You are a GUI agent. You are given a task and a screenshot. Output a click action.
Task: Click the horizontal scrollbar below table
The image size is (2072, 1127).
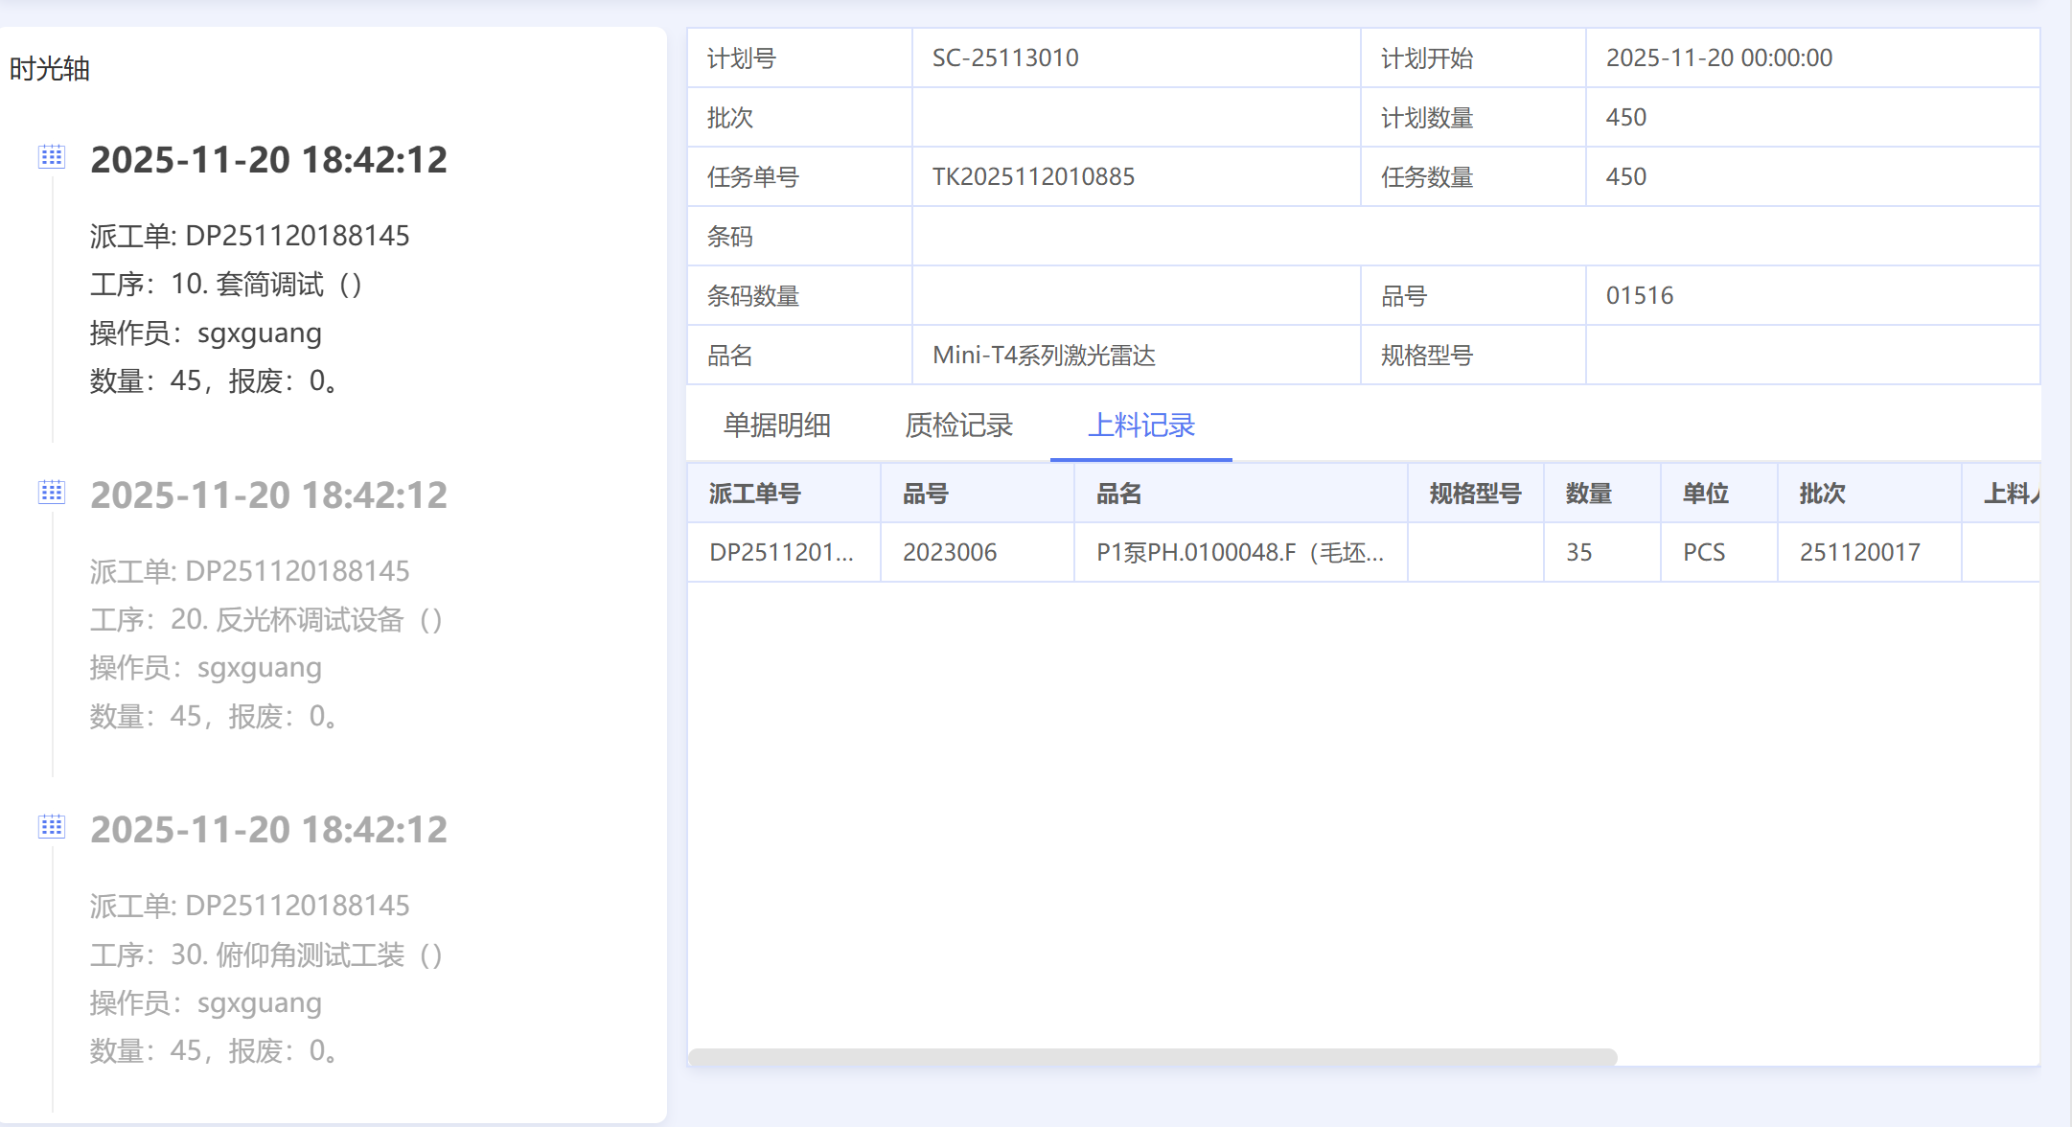(x=1152, y=1056)
